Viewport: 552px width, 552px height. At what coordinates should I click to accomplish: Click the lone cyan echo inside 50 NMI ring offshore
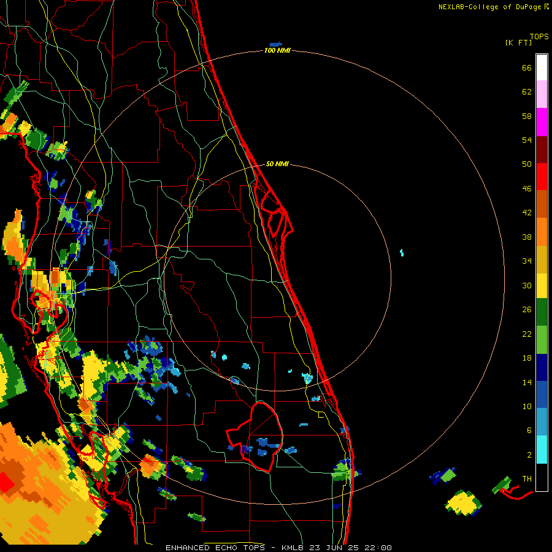click(402, 253)
